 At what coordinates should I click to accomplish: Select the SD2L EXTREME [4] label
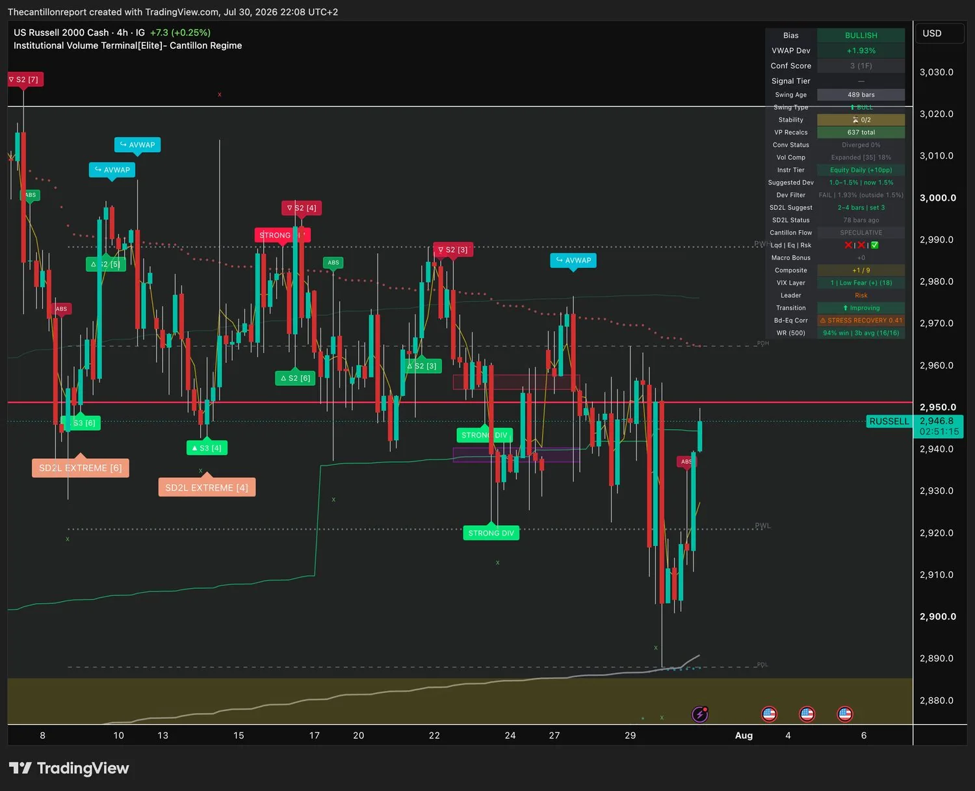coord(207,487)
